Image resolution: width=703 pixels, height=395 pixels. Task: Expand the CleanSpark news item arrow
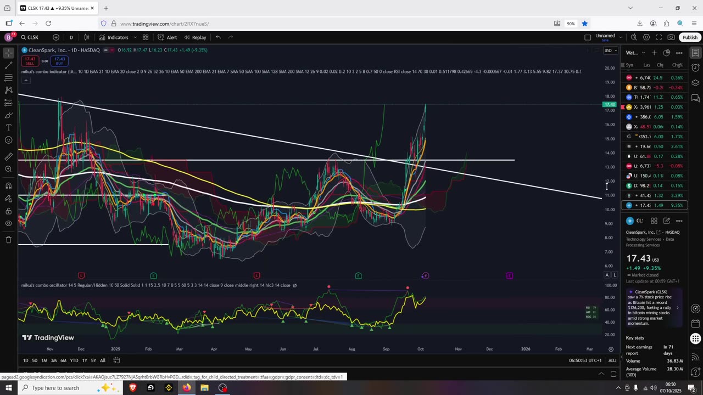coord(677,308)
